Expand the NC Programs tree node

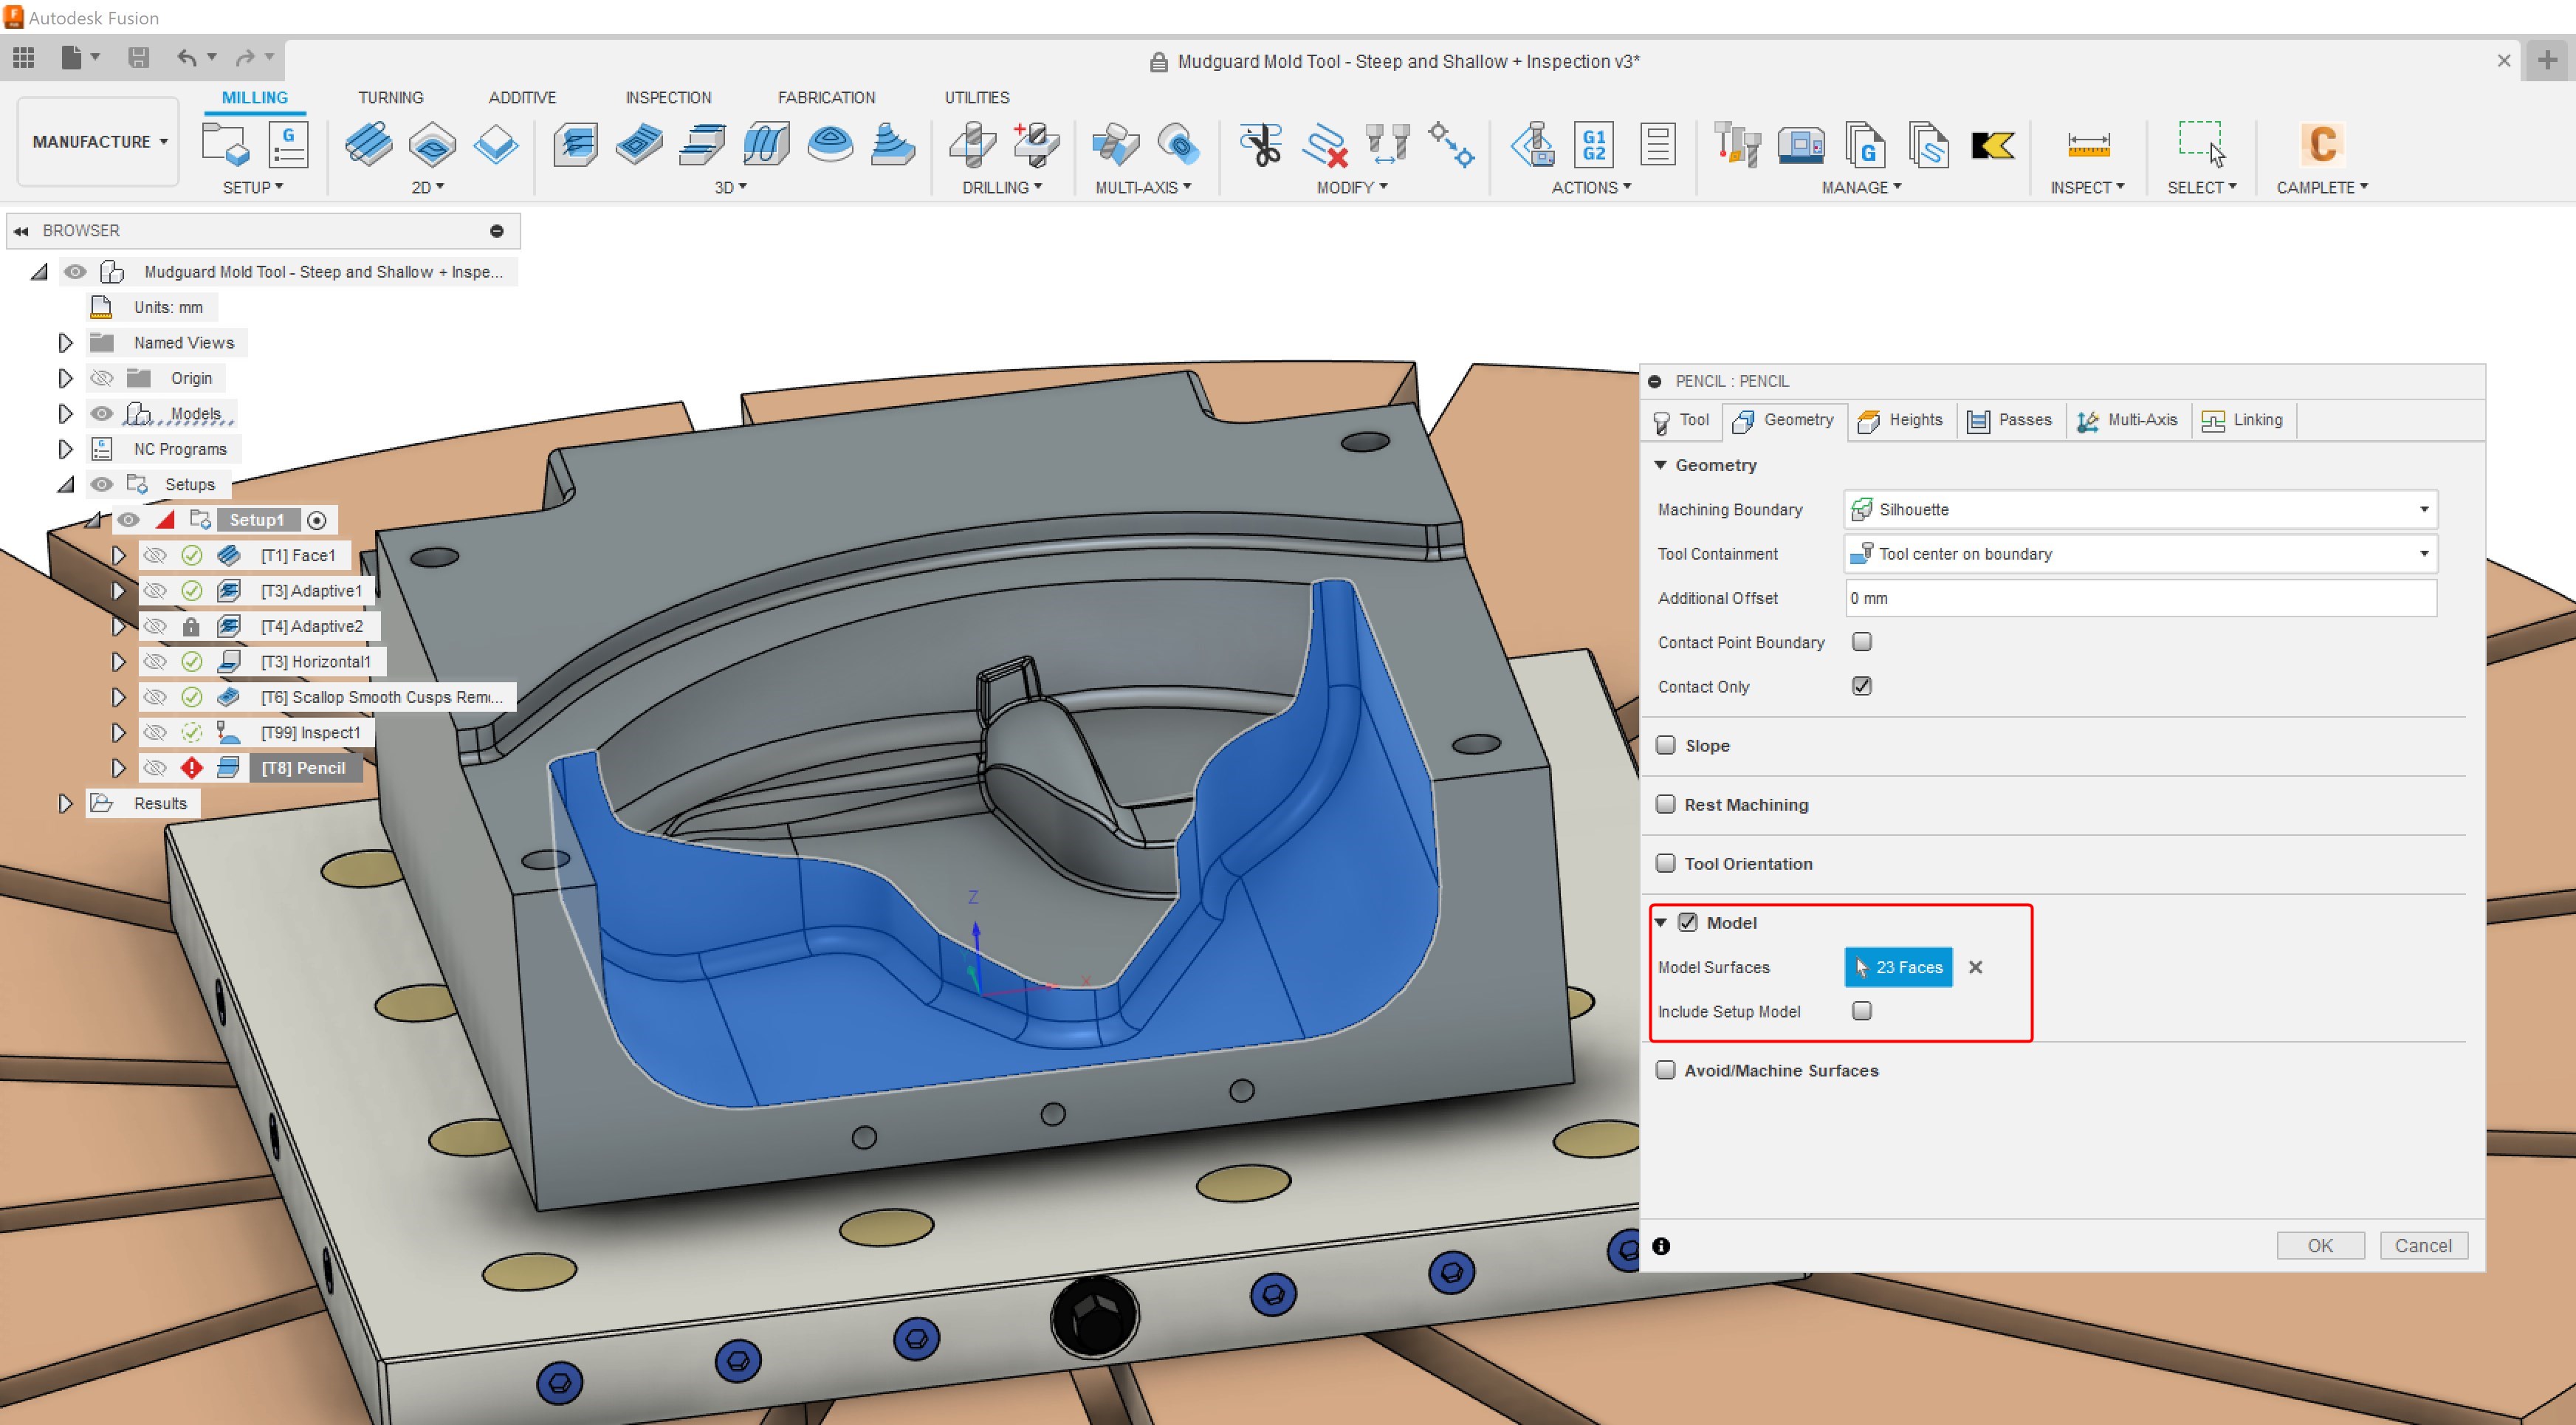coord(65,449)
